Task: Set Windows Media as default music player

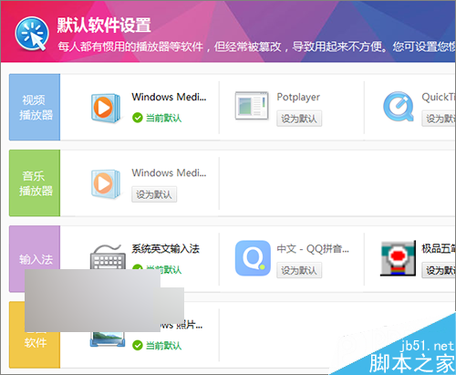Action: tap(154, 194)
